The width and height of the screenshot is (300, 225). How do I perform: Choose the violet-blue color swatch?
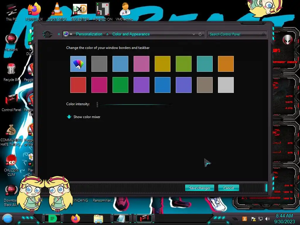(x=184, y=85)
